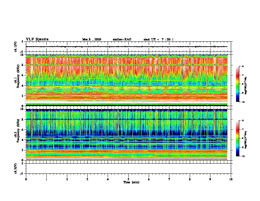Click time axis tick label "1"
The image size is (260, 201).
tap(46, 179)
